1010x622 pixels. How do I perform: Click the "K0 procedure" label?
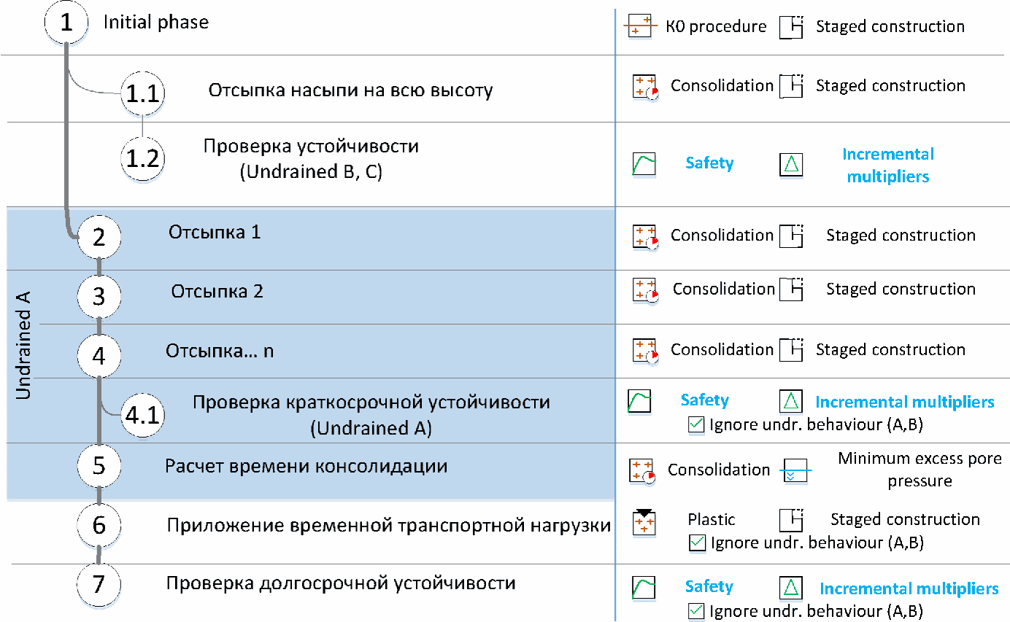click(x=716, y=27)
